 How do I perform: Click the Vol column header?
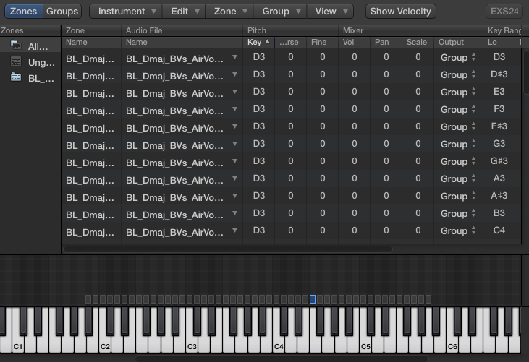click(x=354, y=42)
